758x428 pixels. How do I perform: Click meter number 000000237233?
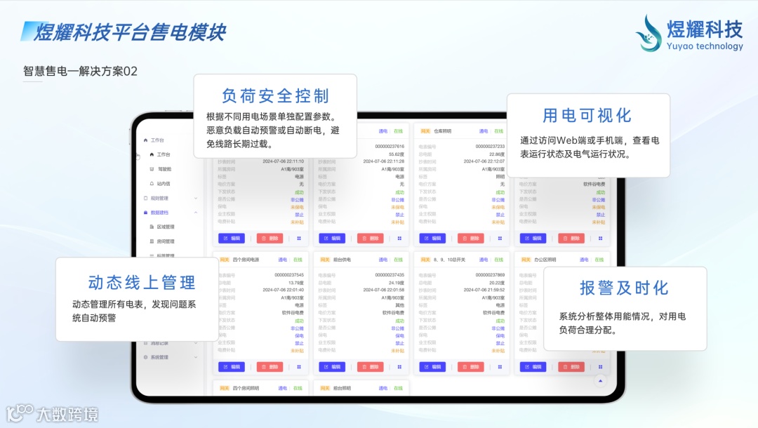tap(490, 147)
